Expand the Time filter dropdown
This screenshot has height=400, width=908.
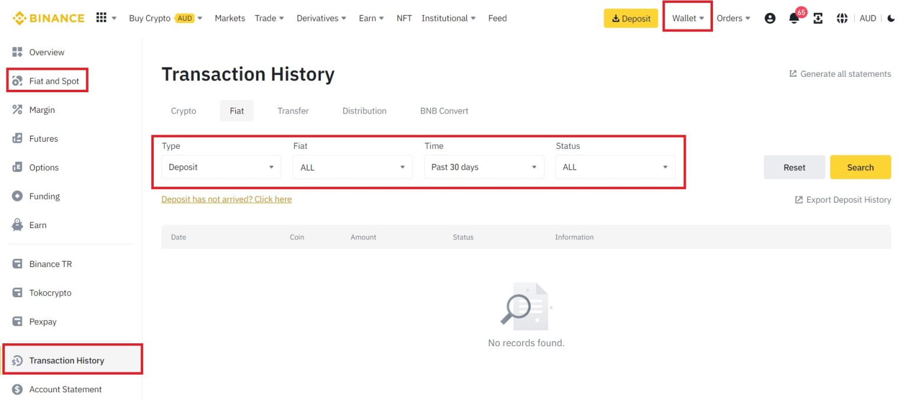coord(484,167)
